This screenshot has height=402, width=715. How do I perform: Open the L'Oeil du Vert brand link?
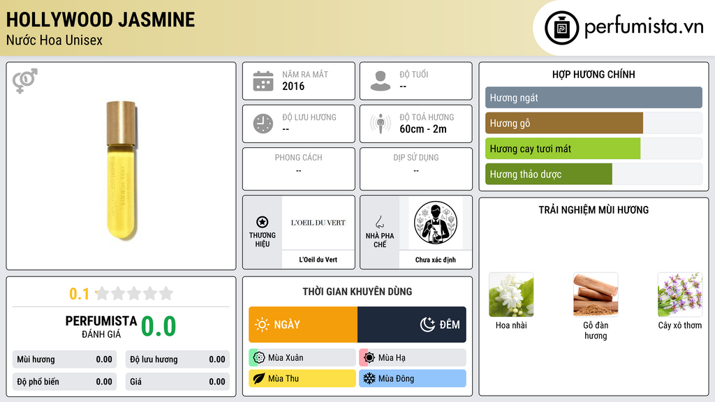318,260
